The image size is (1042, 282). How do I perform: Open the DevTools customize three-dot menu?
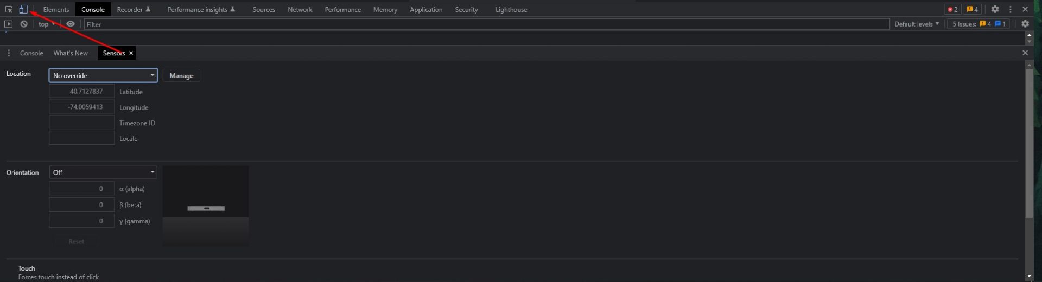click(x=1010, y=9)
